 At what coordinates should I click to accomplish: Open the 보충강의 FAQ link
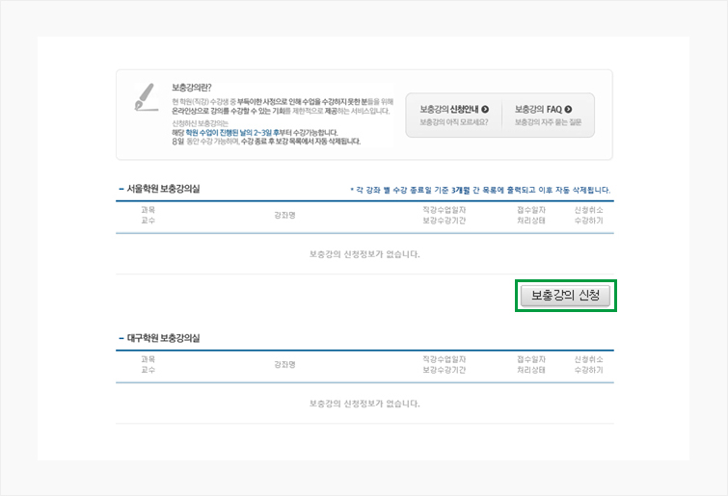click(538, 110)
